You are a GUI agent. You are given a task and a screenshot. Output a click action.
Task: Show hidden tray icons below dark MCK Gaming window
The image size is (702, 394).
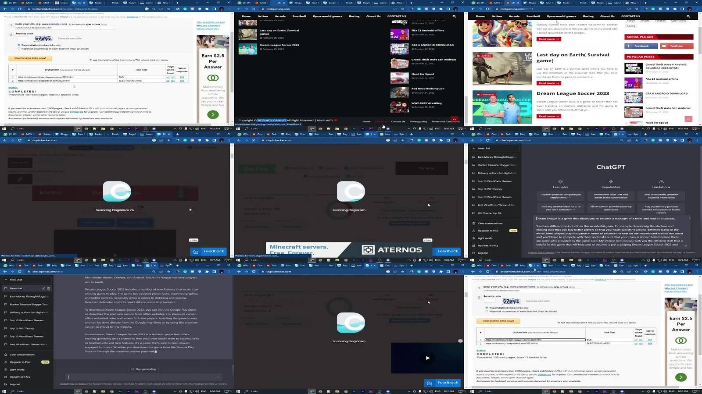pyautogui.click(x=409, y=129)
